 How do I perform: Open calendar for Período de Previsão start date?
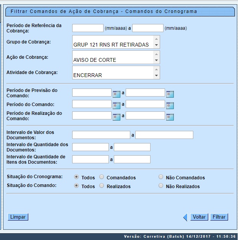click(117, 94)
